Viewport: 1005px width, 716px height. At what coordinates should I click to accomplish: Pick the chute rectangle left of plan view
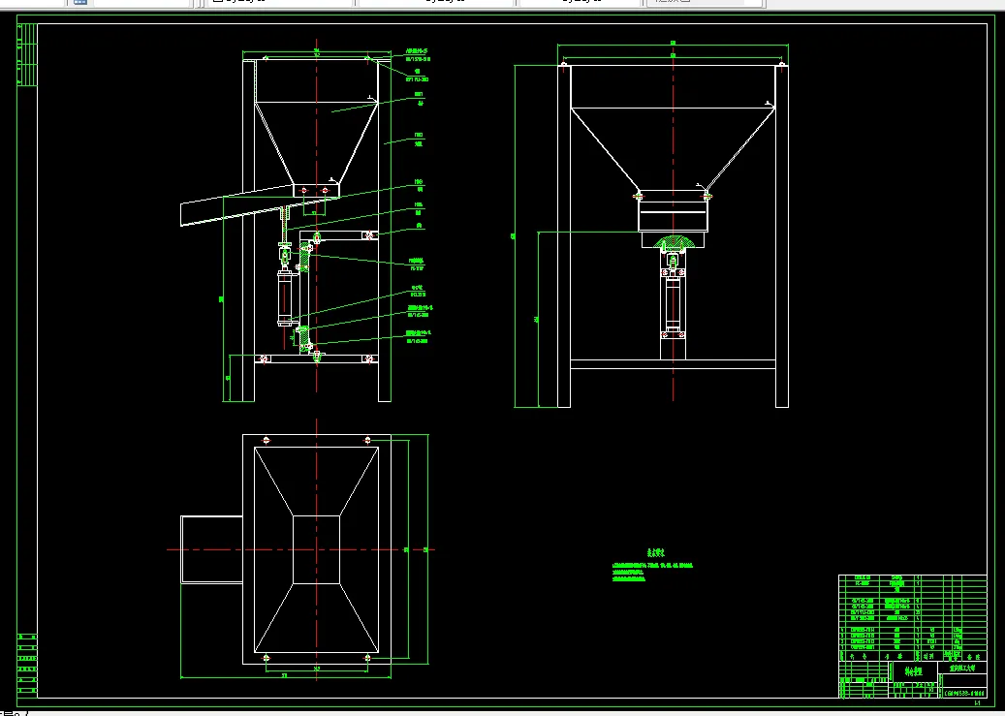point(212,549)
